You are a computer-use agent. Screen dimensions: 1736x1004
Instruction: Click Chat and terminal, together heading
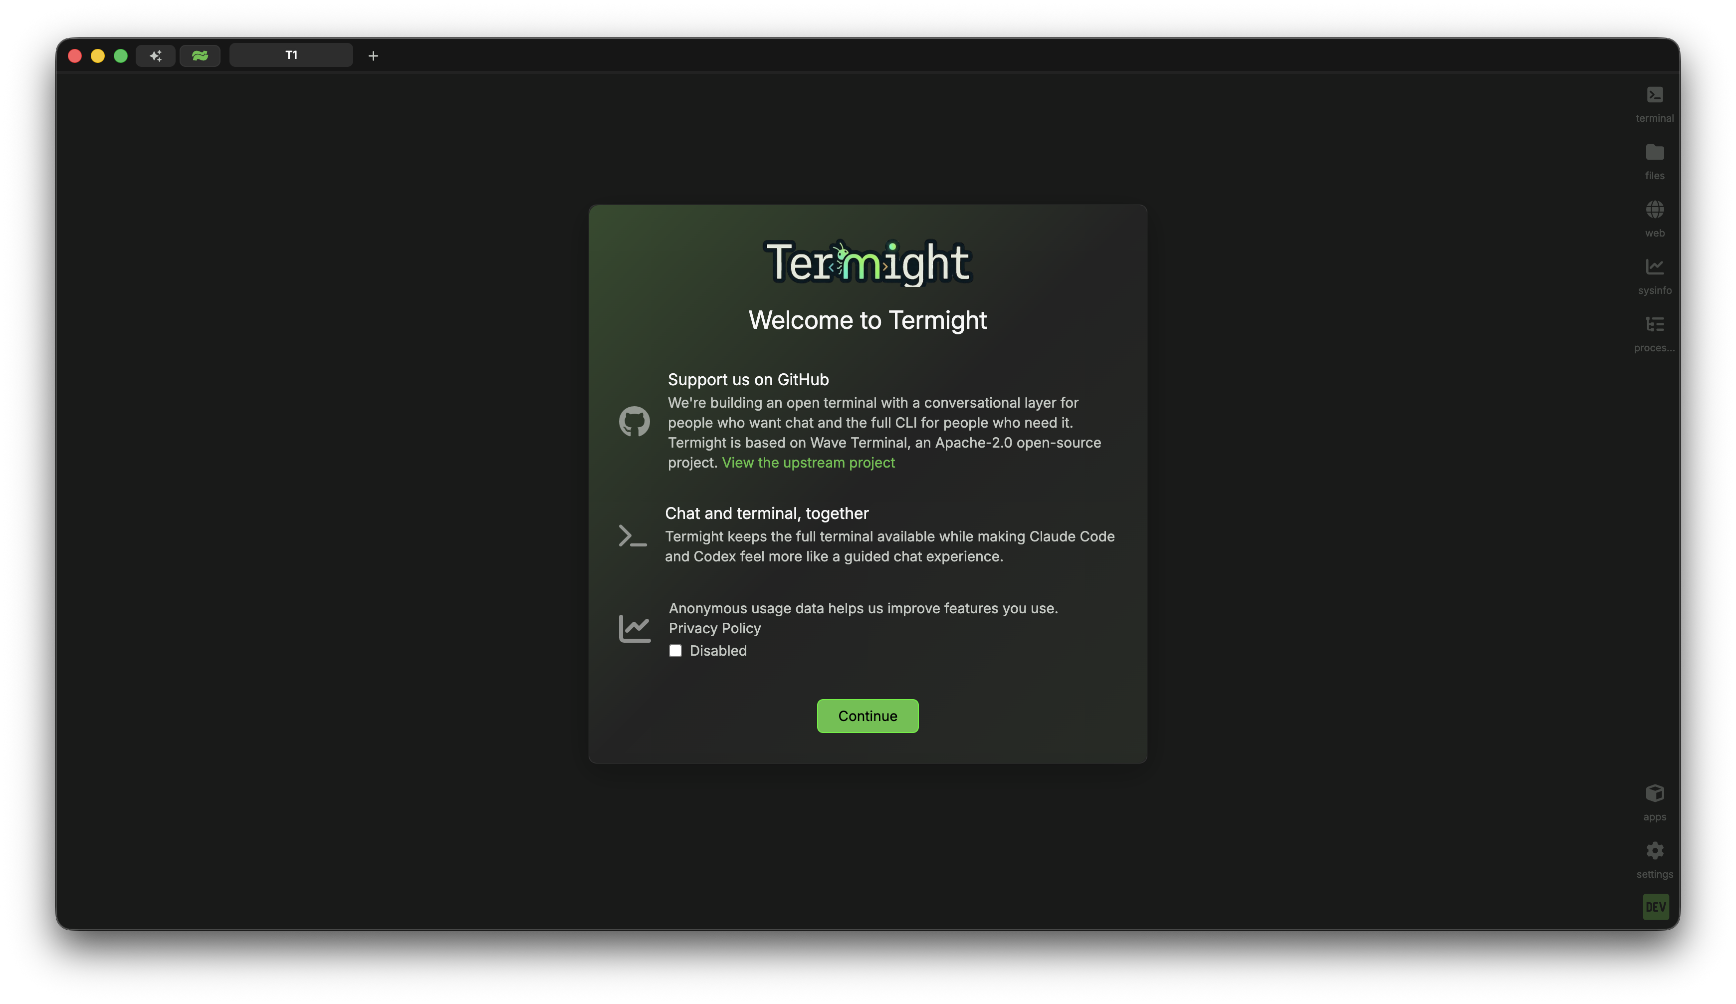(767, 513)
